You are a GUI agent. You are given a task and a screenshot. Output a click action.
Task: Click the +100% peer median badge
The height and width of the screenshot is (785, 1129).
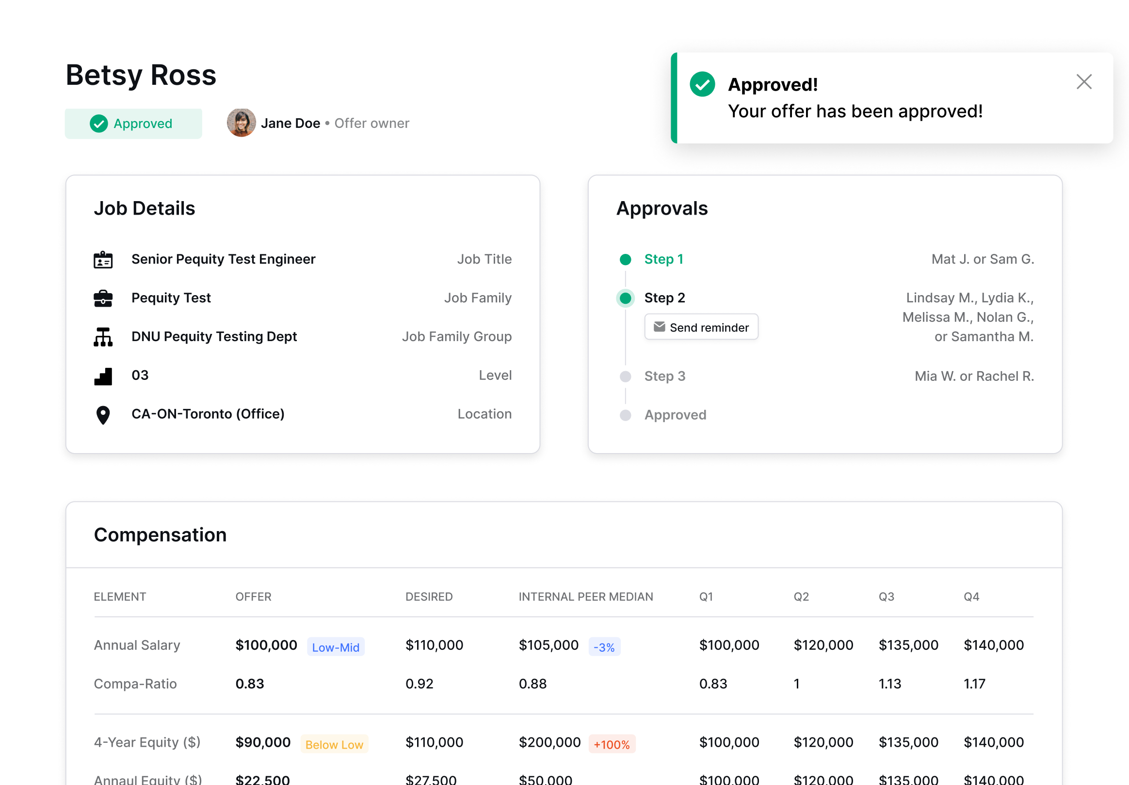[x=612, y=744]
